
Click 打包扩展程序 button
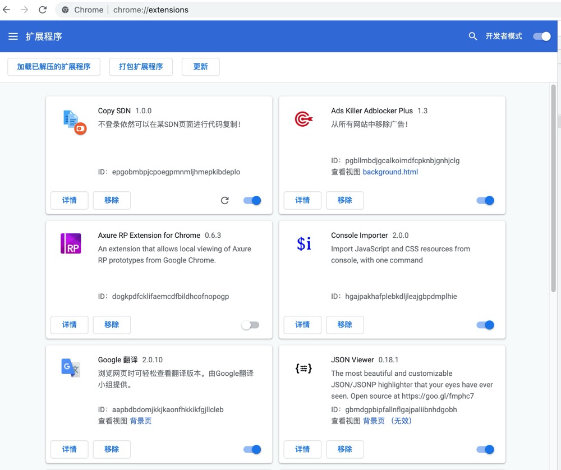141,67
